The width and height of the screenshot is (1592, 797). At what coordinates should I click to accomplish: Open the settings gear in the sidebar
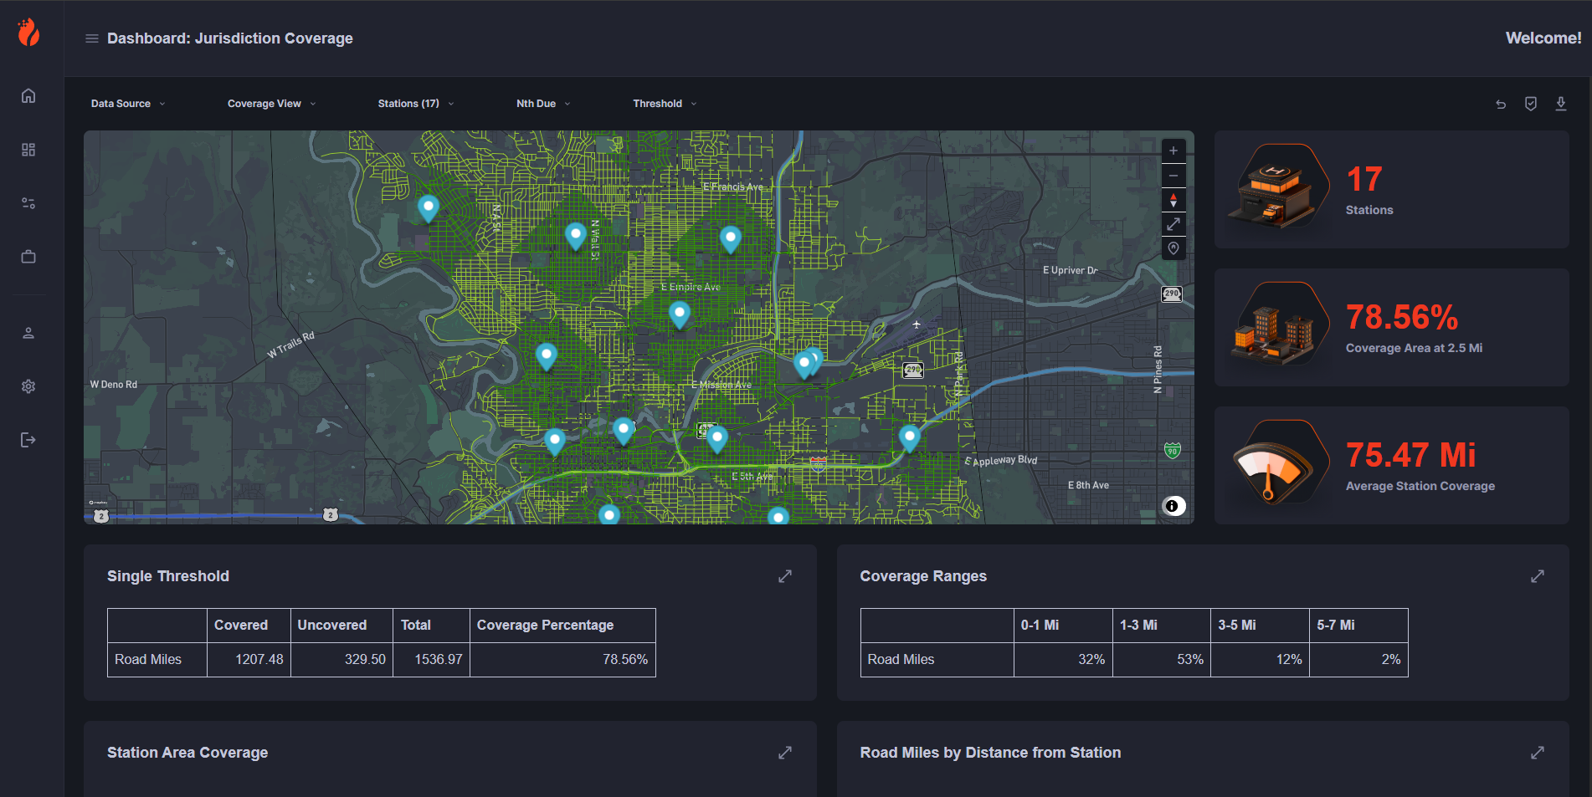(28, 386)
